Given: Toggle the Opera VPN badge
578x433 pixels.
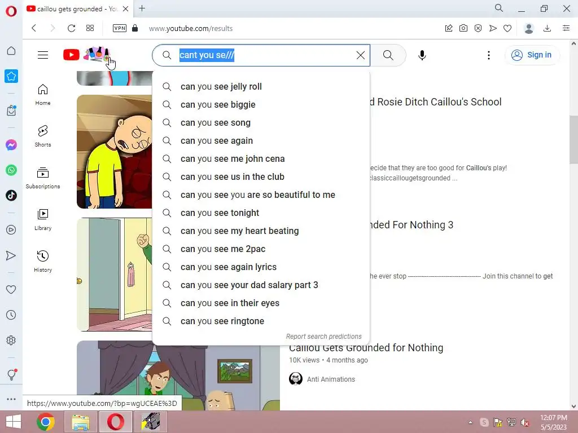Looking at the screenshot, I should coord(120,28).
